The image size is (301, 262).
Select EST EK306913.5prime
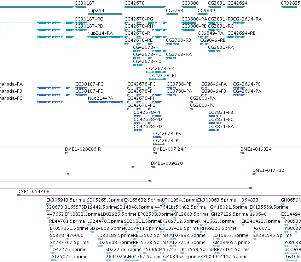(65, 200)
